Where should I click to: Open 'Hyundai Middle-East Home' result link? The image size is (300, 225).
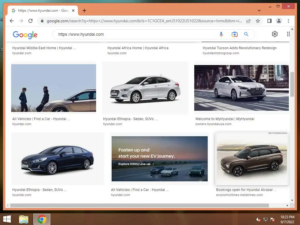[44, 48]
